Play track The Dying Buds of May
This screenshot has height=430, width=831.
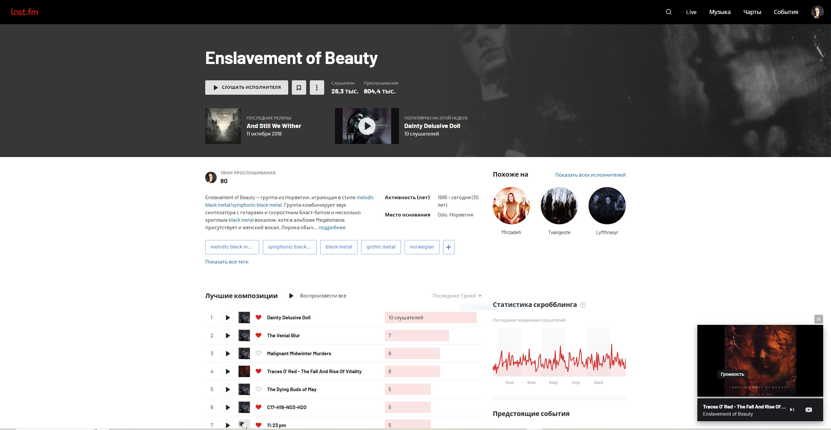coord(227,390)
